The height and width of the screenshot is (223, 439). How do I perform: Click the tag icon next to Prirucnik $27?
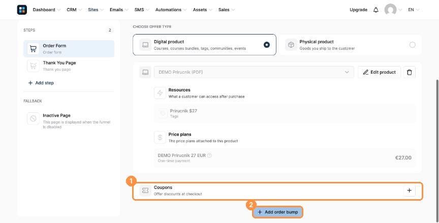(x=162, y=113)
